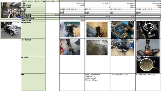
Task: Click the 92278 mileage cell
Action: 52,15
